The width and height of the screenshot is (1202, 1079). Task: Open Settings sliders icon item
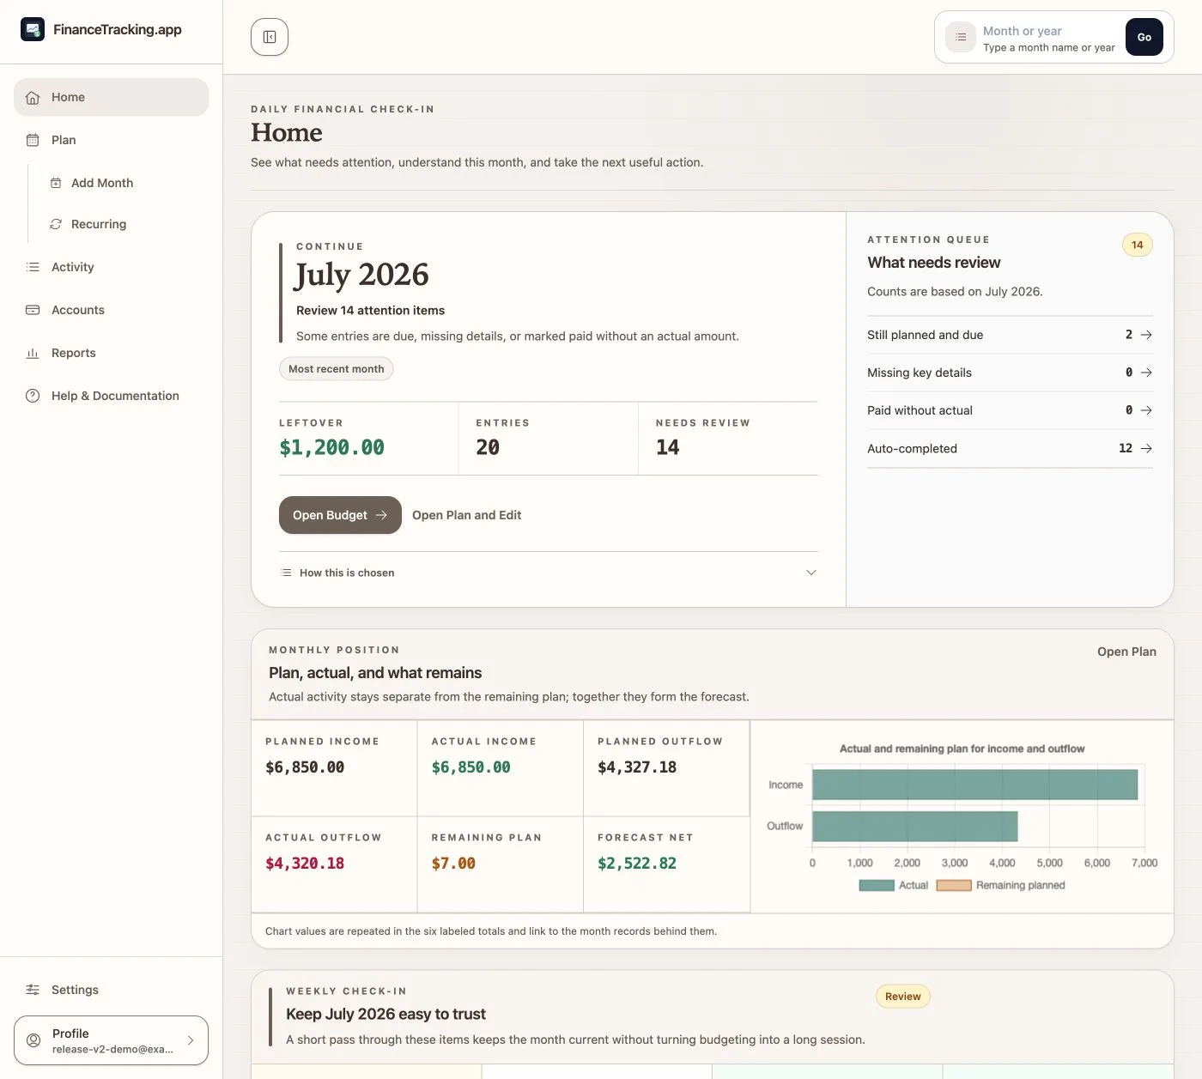[33, 990]
